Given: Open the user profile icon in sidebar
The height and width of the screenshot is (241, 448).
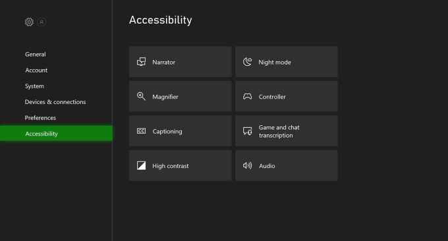Looking at the screenshot, I should click(x=42, y=22).
